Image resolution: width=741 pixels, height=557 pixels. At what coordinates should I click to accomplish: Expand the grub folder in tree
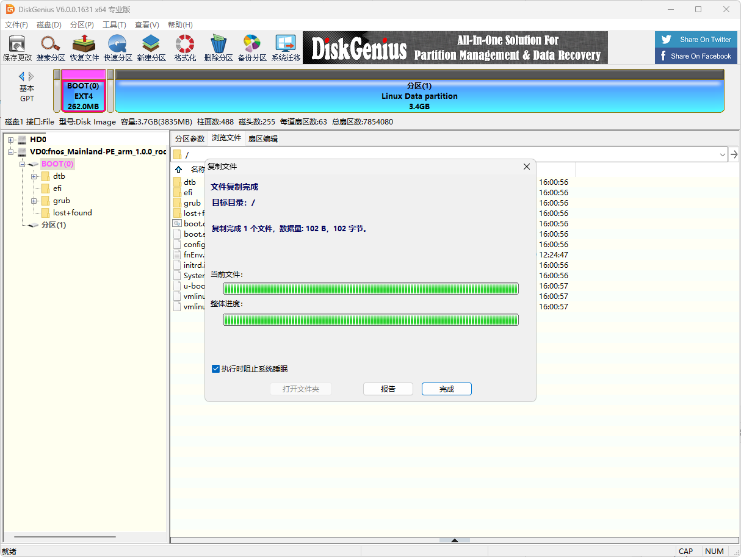click(34, 201)
